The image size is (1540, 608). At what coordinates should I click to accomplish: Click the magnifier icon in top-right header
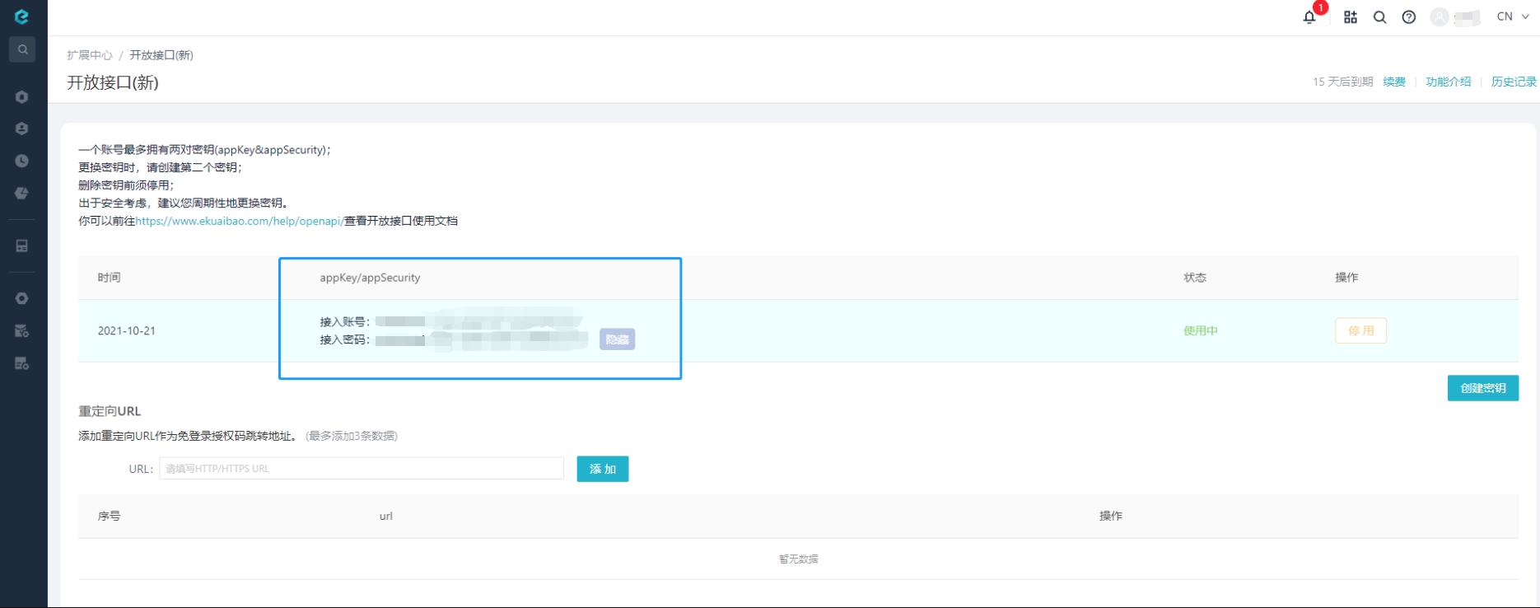coord(1379,17)
